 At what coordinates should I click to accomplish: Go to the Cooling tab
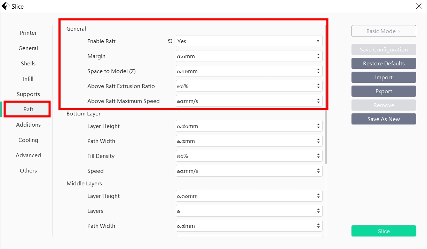coord(28,140)
